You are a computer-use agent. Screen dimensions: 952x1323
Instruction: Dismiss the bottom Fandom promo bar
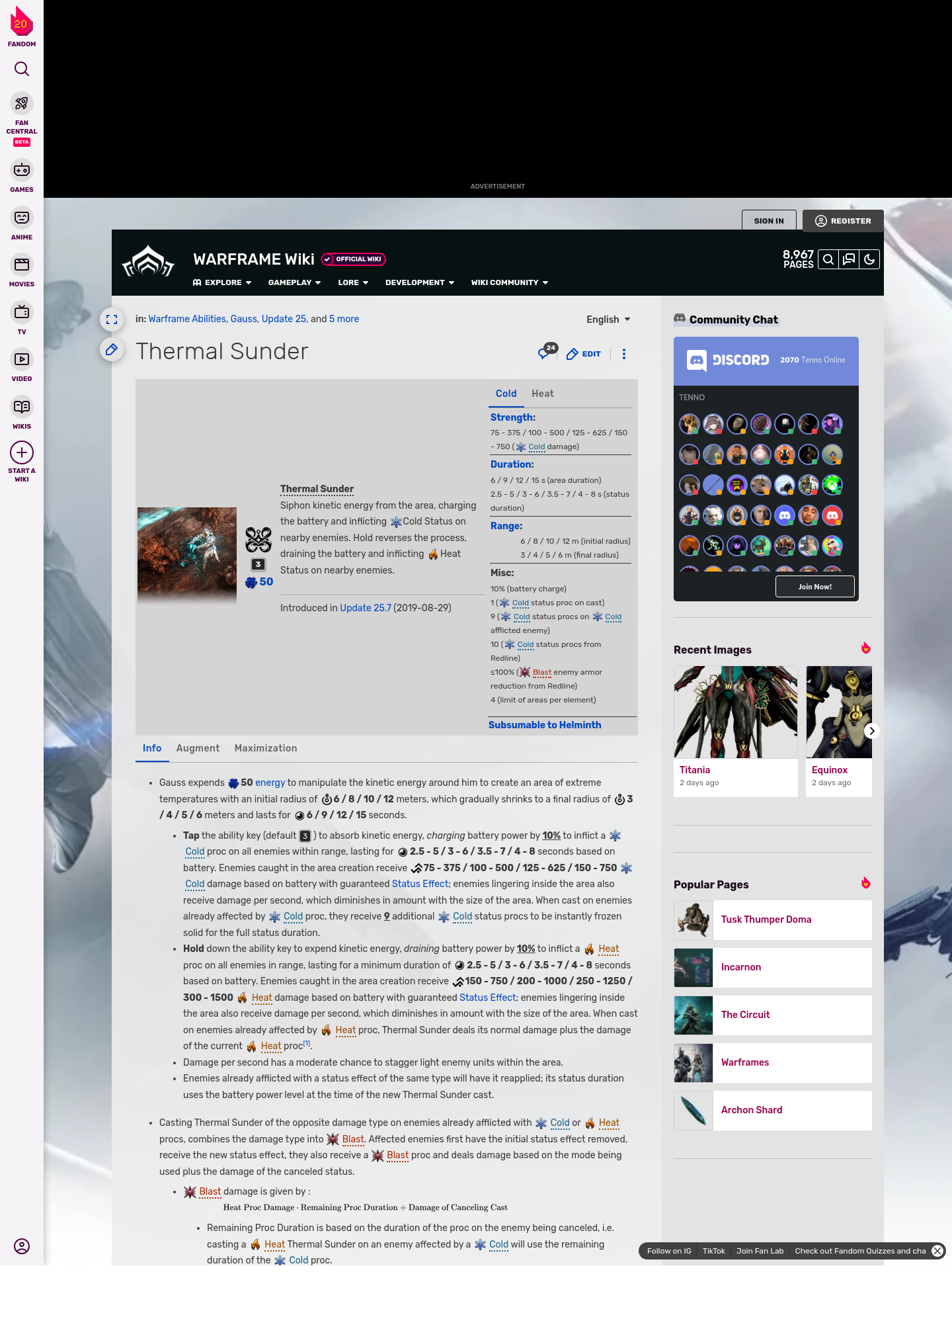(937, 1251)
